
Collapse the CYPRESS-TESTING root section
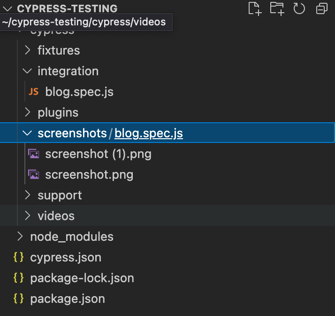tap(7, 8)
